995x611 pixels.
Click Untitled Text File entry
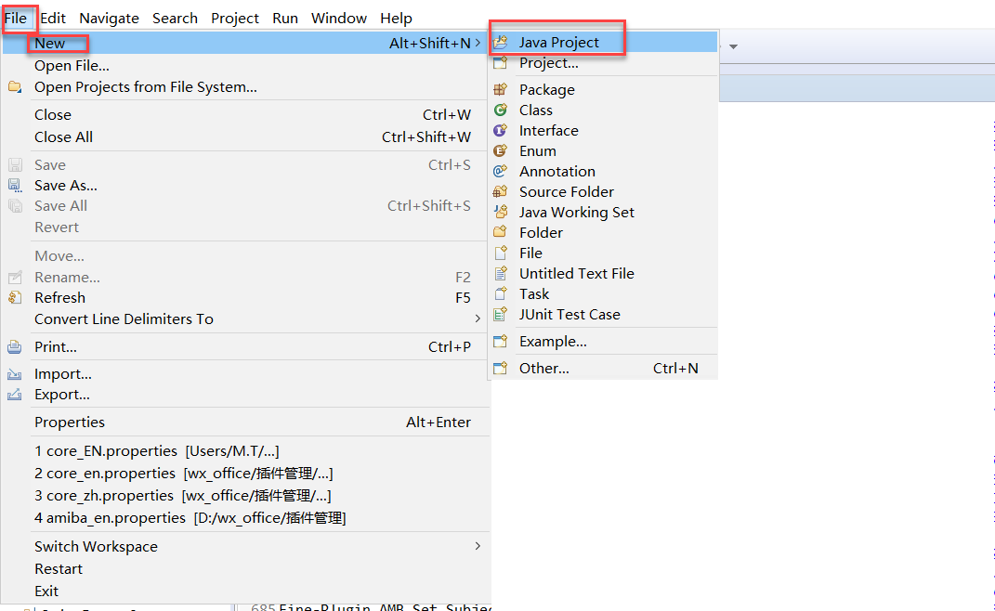point(576,273)
